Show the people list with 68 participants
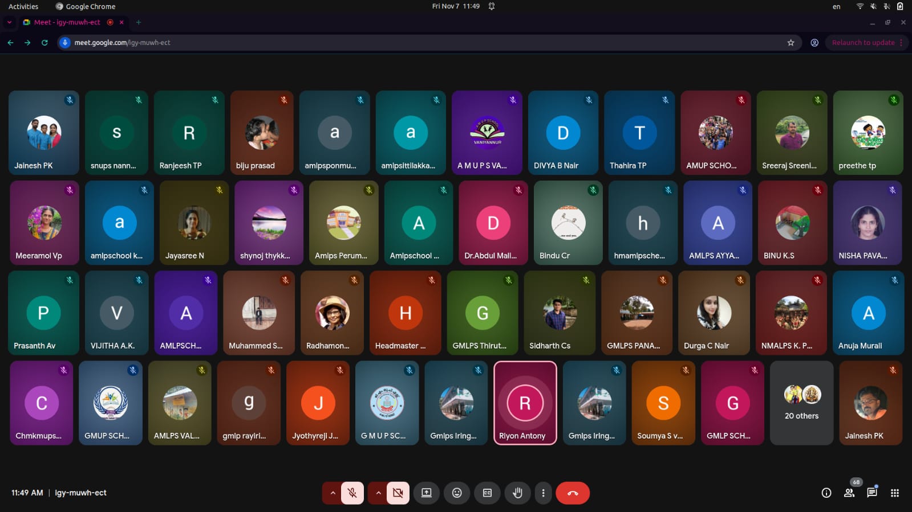Screen dimensions: 912x512 click(849, 493)
